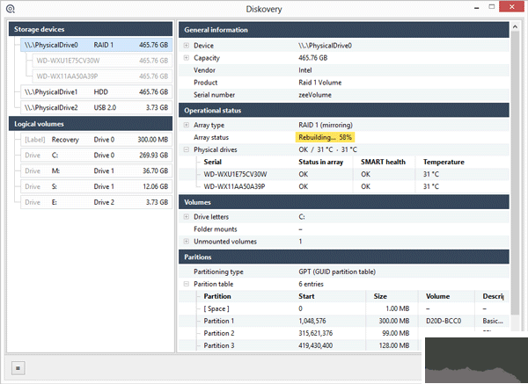
Task: Open the menu button at bottom left
Action: [18, 367]
